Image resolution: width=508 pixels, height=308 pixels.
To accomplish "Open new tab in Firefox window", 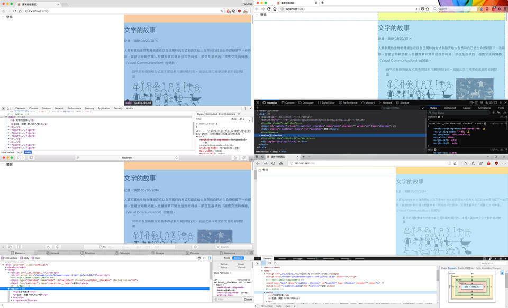I will [x=322, y=3].
